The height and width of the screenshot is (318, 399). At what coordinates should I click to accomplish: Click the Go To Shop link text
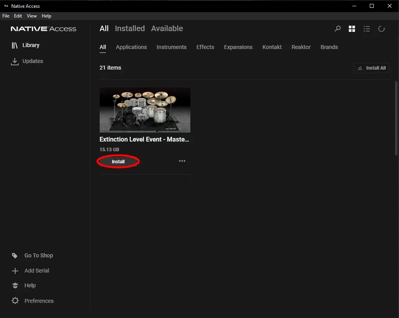pyautogui.click(x=39, y=255)
